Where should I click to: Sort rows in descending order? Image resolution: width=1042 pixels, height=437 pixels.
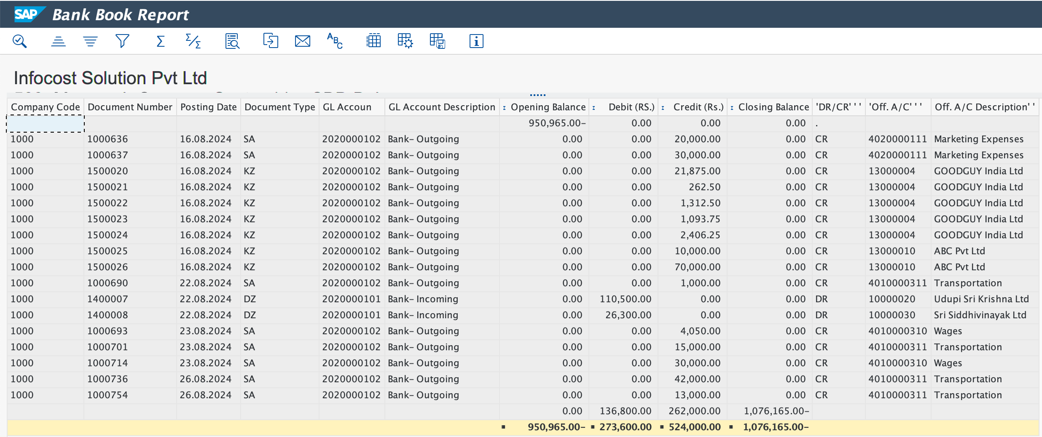90,41
